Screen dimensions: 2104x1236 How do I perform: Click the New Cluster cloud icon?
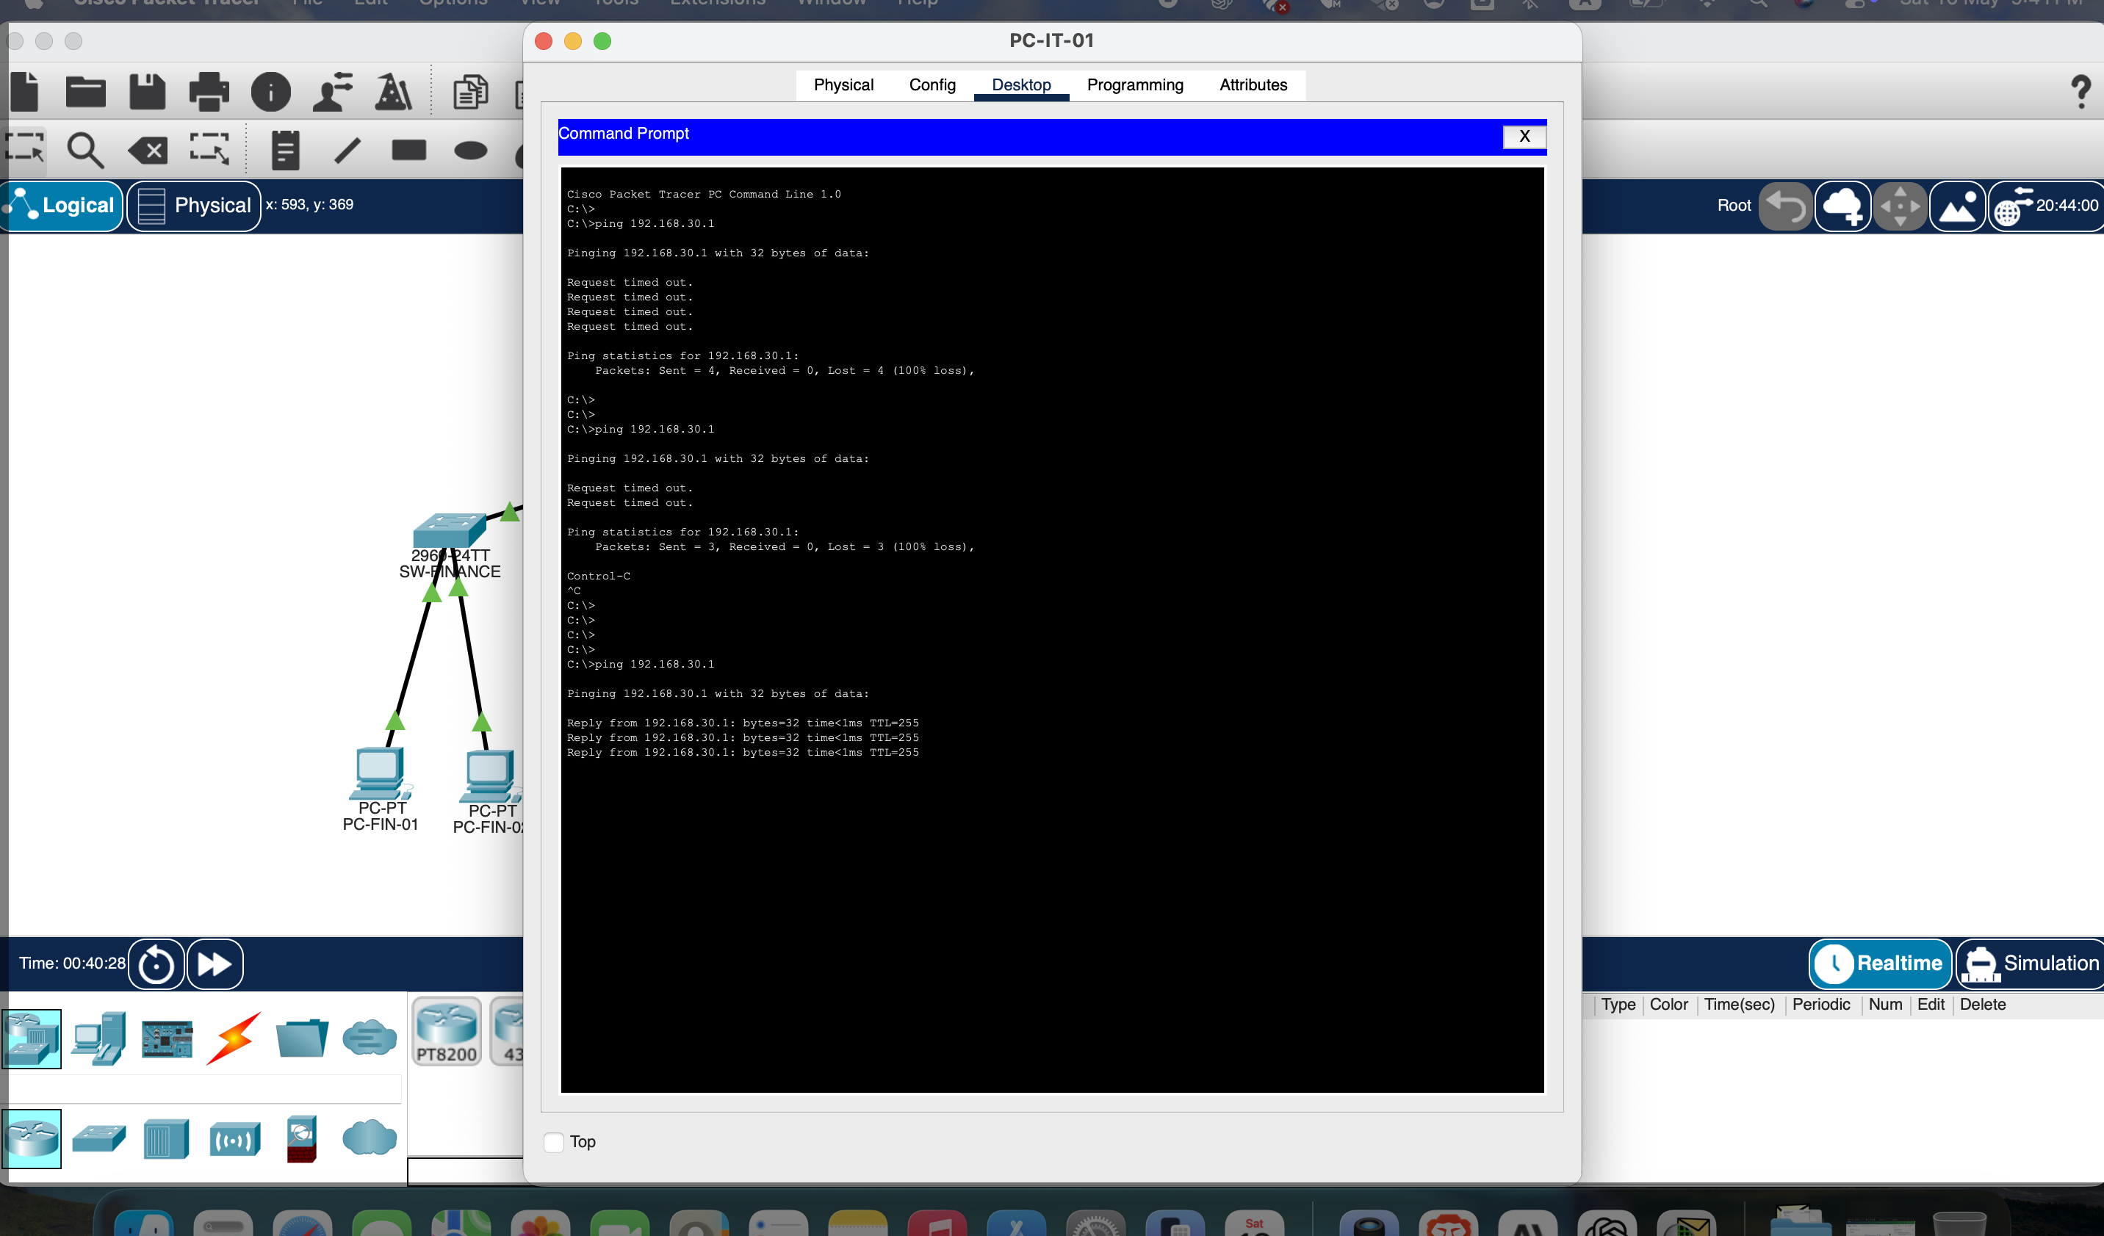[1842, 206]
